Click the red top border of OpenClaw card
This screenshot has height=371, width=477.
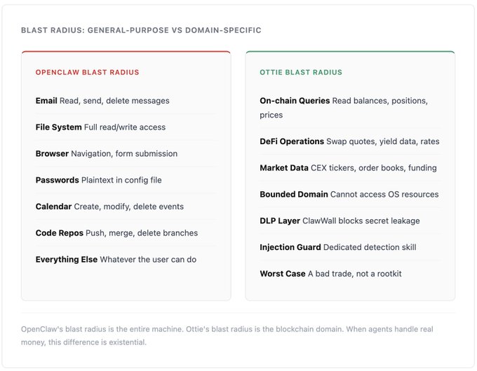click(x=126, y=52)
